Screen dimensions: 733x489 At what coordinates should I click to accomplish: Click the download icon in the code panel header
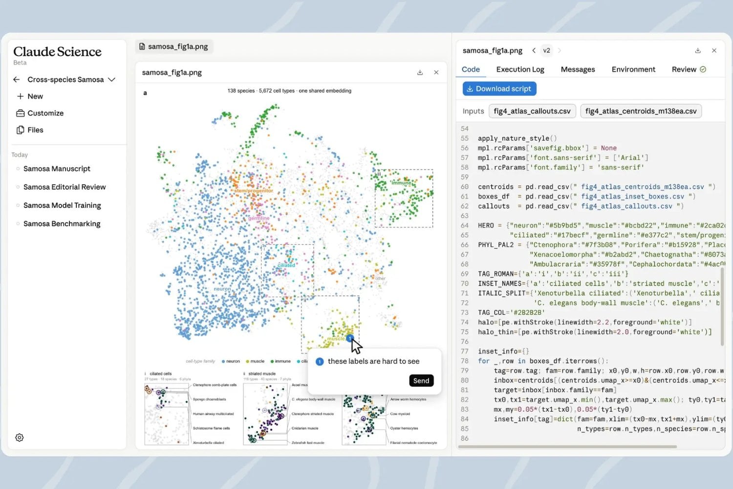point(698,50)
